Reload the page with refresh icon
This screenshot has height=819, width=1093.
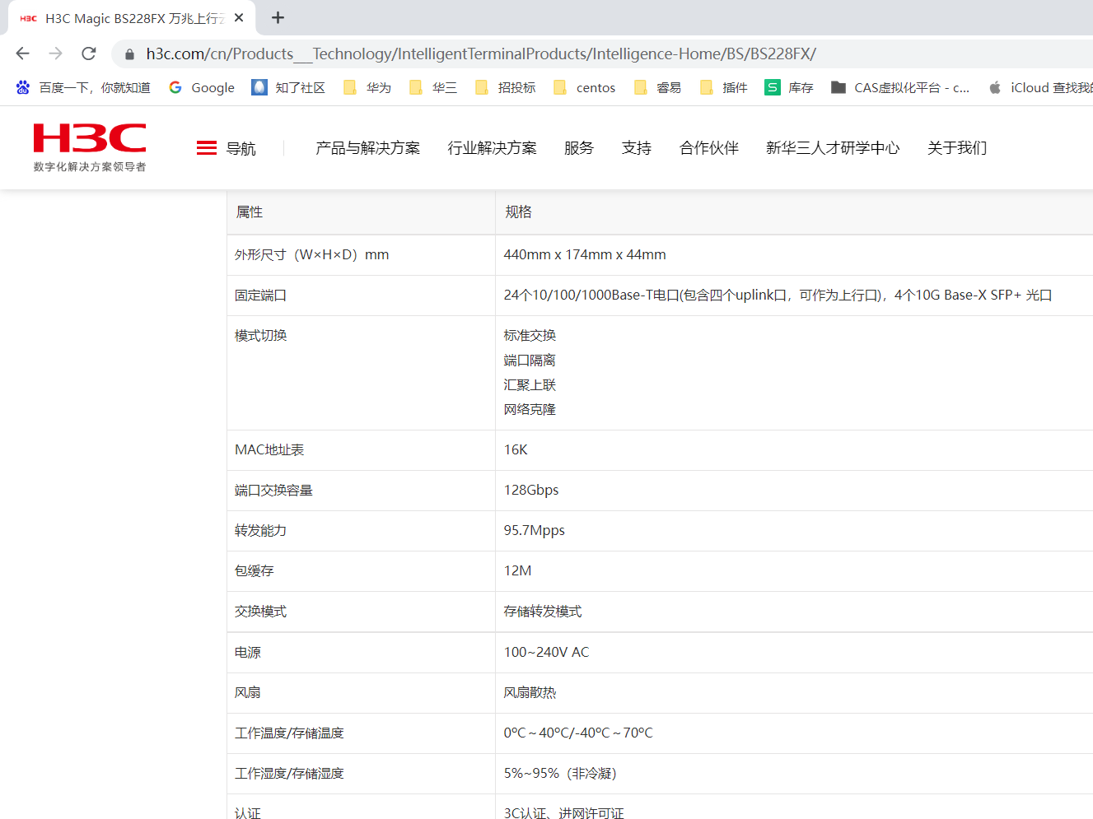point(89,54)
